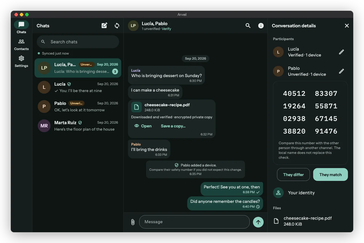The height and width of the screenshot is (243, 364).
Task: Open the Marta Ruiz chat
Action: (x=78, y=126)
